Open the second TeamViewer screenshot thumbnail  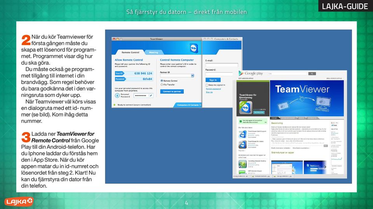pyautogui.click(x=315, y=167)
